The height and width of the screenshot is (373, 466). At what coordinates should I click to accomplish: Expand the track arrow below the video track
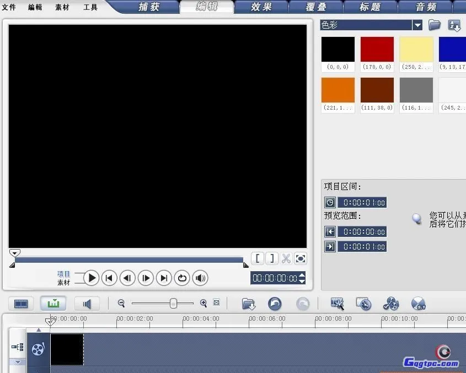pyautogui.click(x=18, y=362)
